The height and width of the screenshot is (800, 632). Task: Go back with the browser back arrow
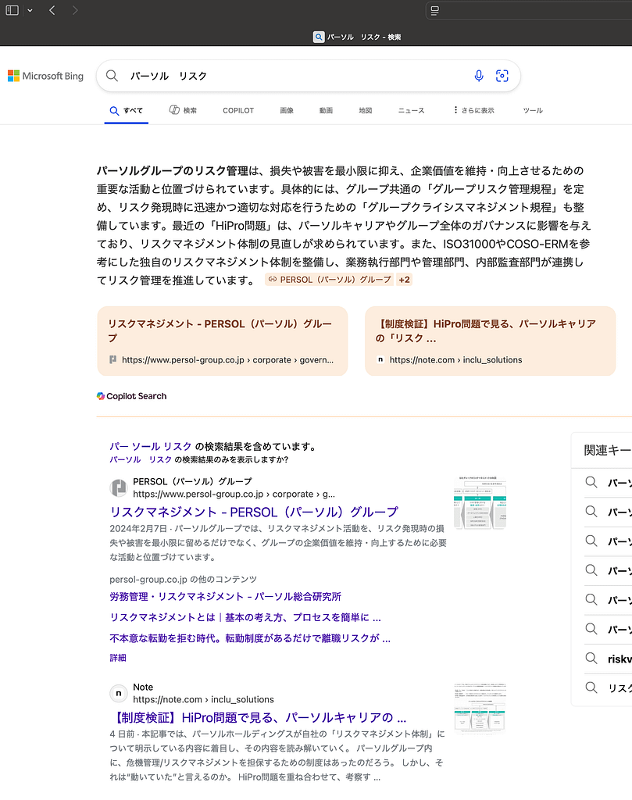coord(52,10)
